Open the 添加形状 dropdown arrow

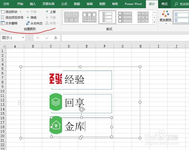(21, 12)
